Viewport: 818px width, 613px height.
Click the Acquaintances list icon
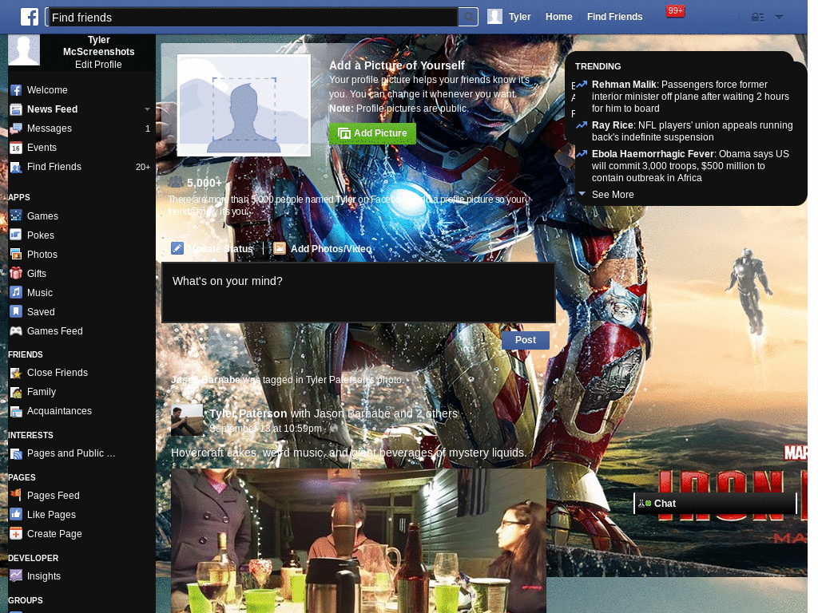click(16, 411)
